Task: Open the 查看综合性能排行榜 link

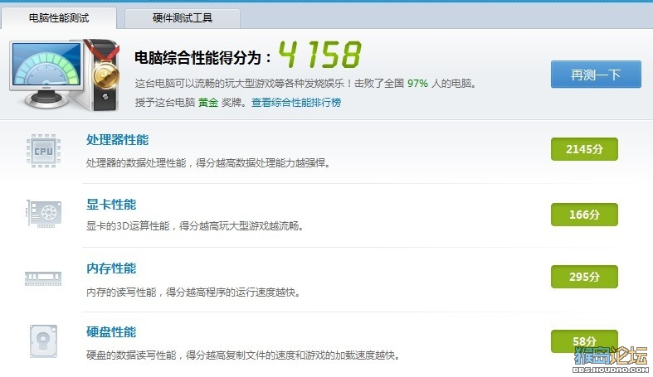Action: click(296, 102)
